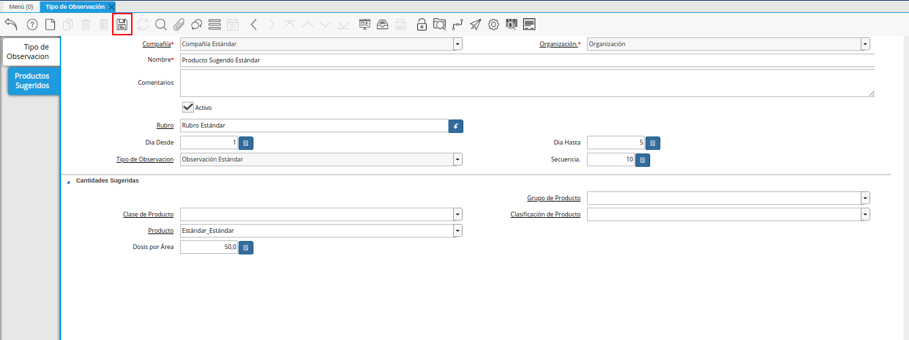Click the Rubro lookup button
909x340 pixels.
[456, 126]
